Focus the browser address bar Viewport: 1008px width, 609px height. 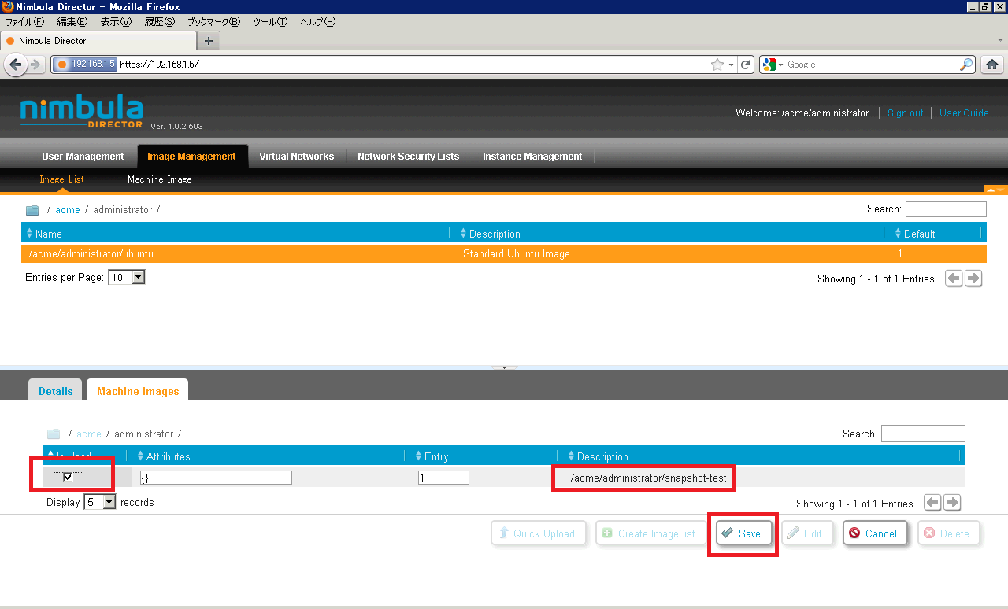pos(413,65)
